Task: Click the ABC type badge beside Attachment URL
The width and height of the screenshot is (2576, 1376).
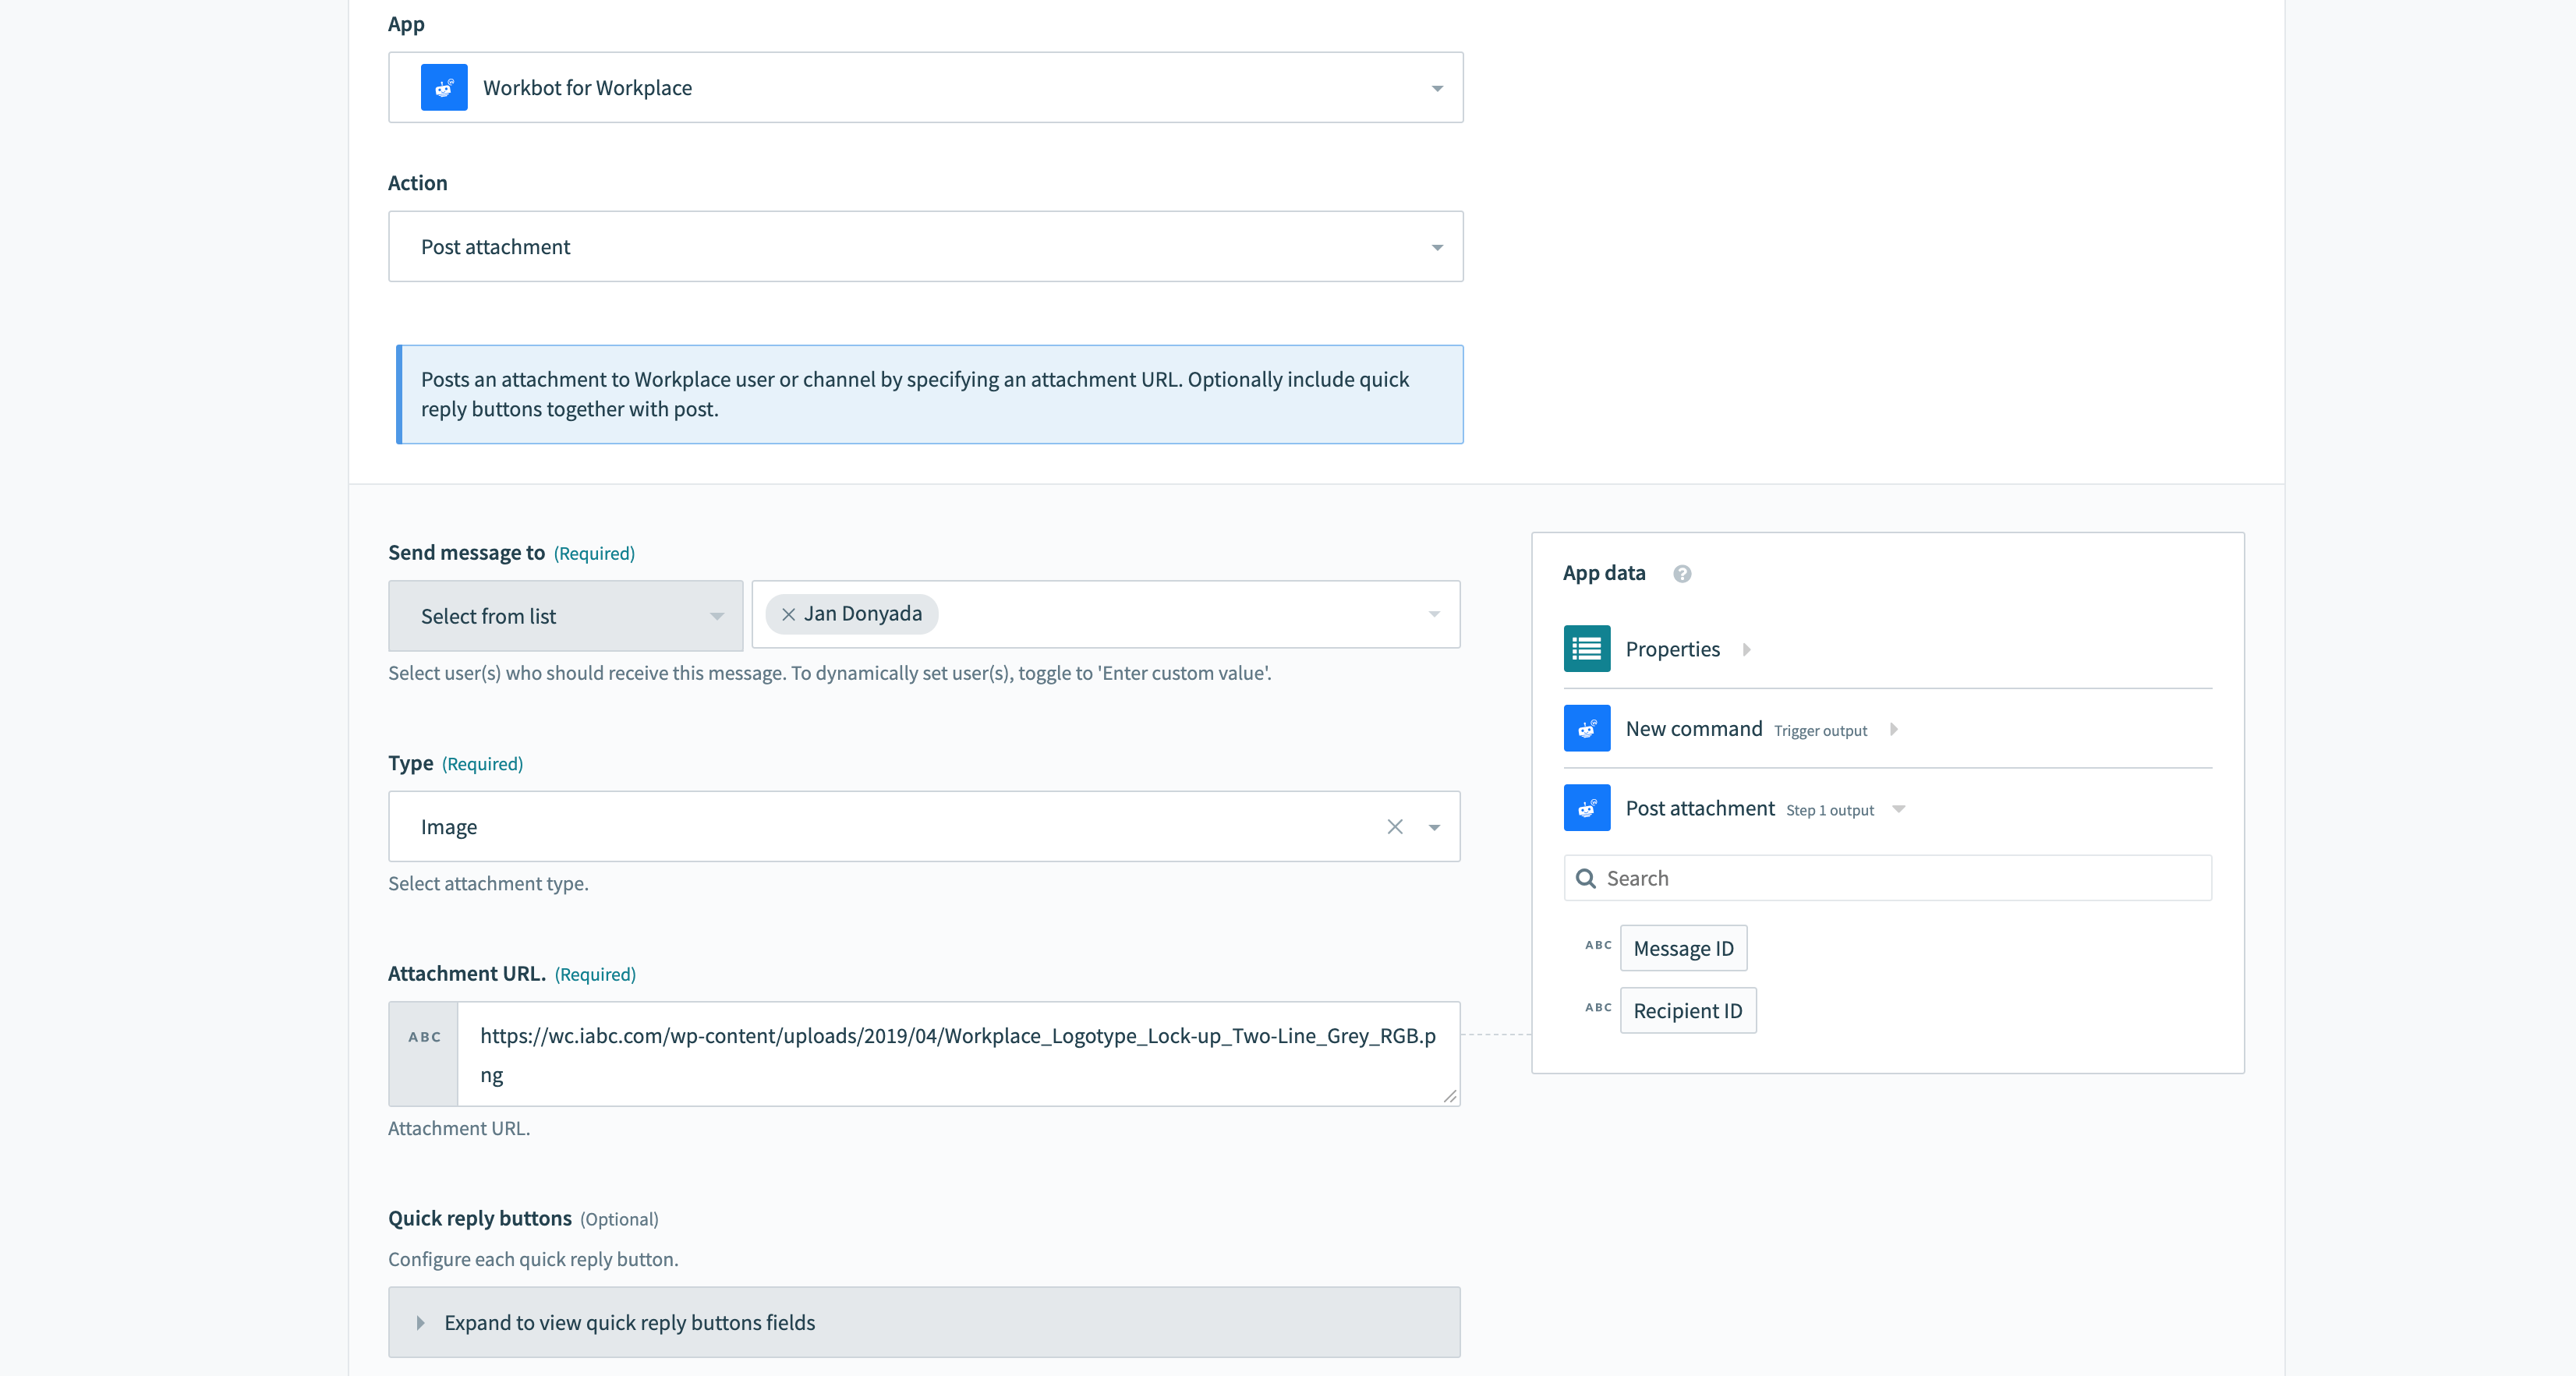Action: pos(424,1037)
